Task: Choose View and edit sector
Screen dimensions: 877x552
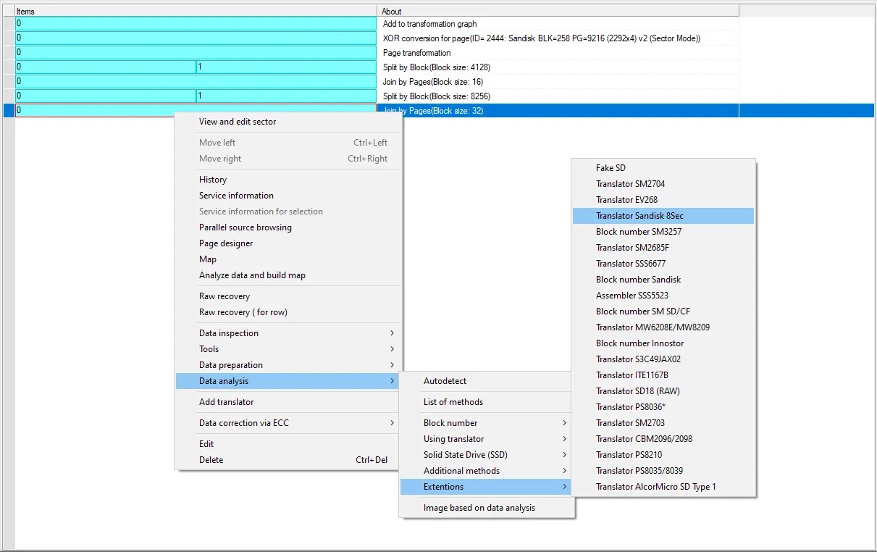Action: [238, 122]
